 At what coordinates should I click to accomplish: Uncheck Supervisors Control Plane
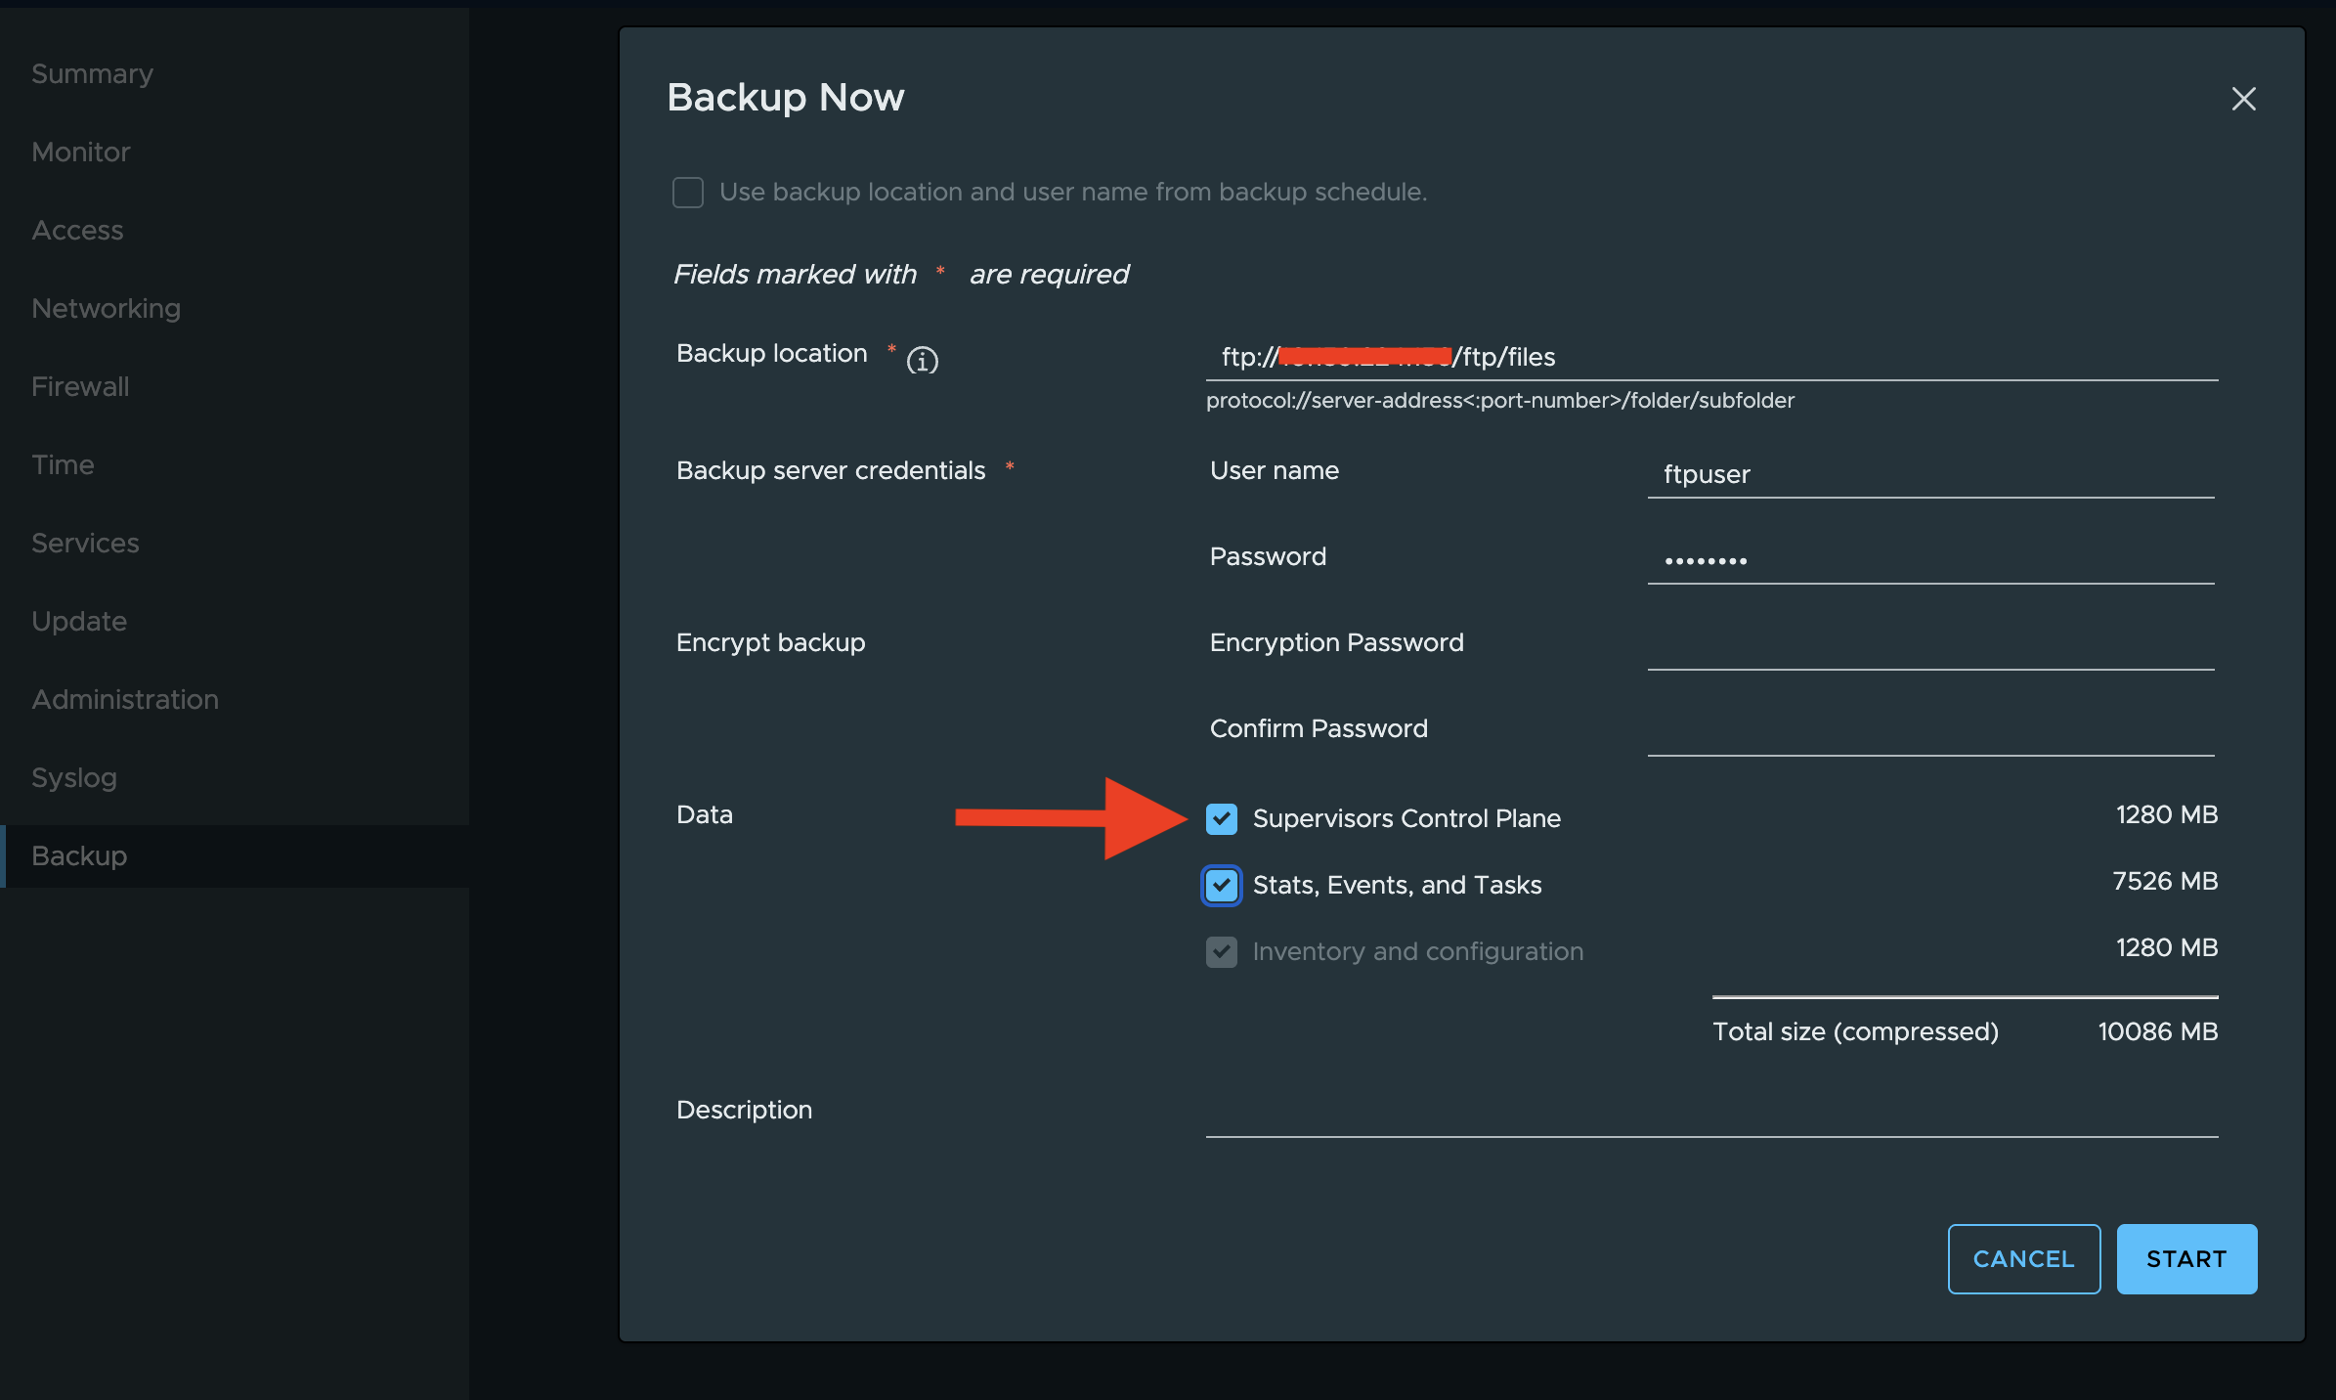(x=1222, y=818)
